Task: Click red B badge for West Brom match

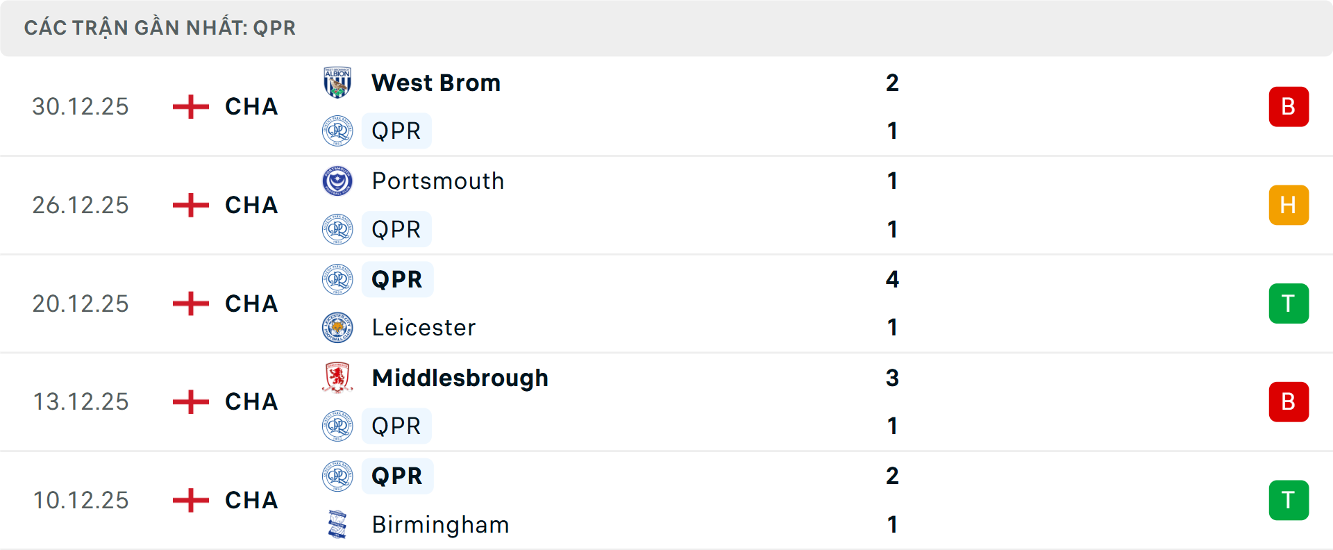Action: pos(1289,107)
